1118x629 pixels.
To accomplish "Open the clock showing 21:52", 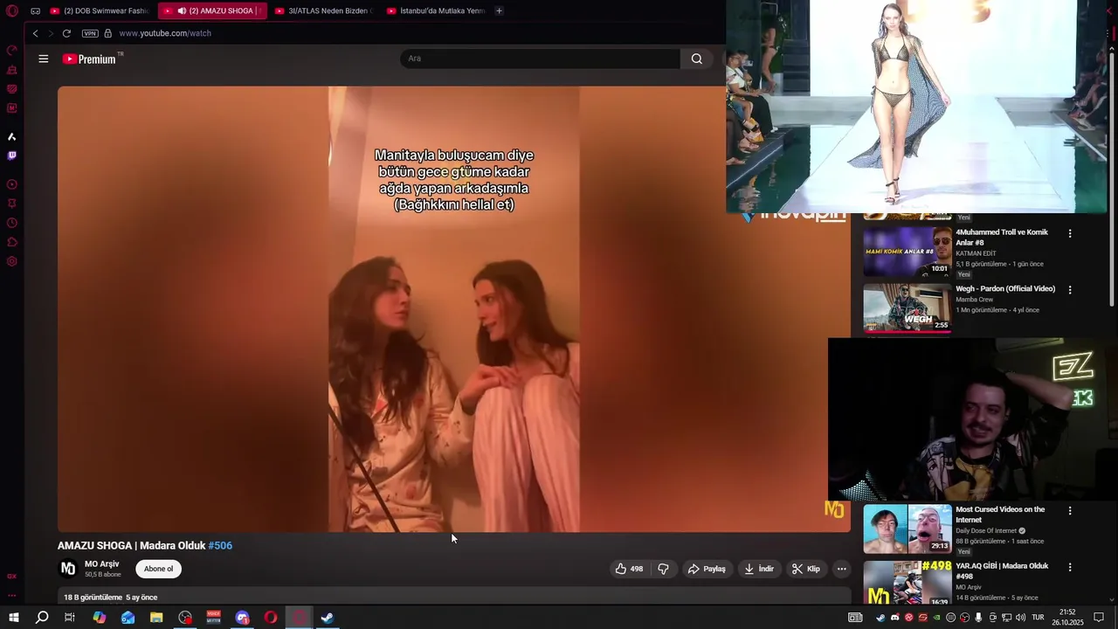I will 1067,618.
